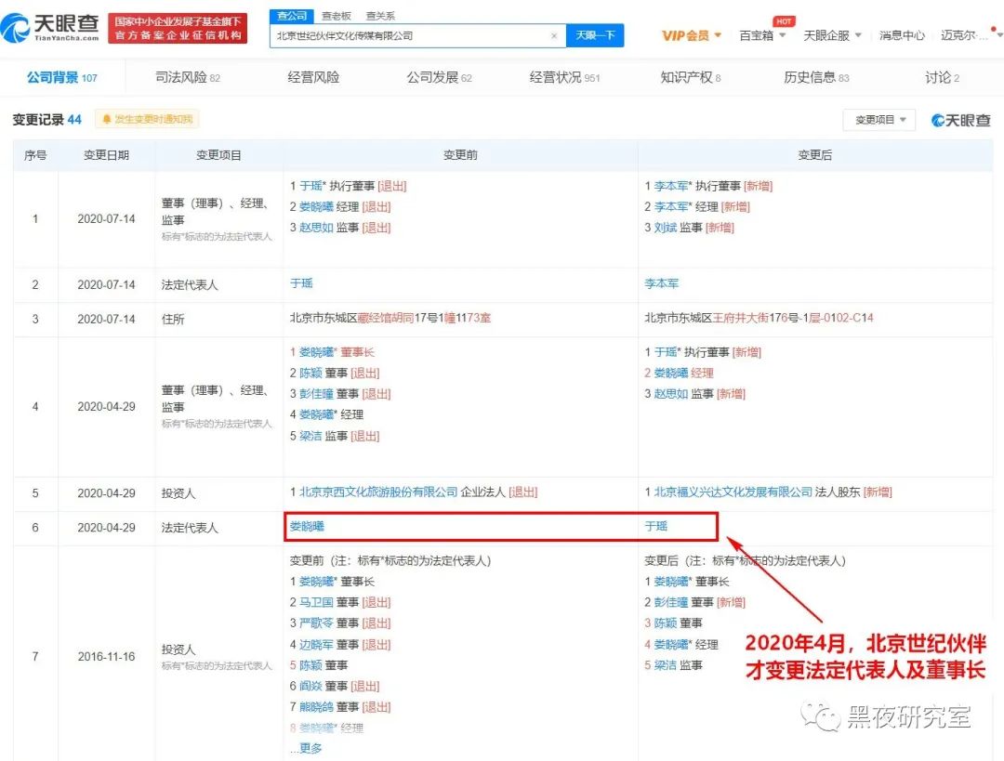Clear the search box with the x icon
The width and height of the screenshot is (1004, 761).
coord(554,36)
